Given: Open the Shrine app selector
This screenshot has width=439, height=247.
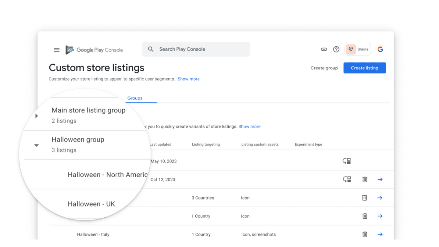Looking at the screenshot, I should 358,49.
